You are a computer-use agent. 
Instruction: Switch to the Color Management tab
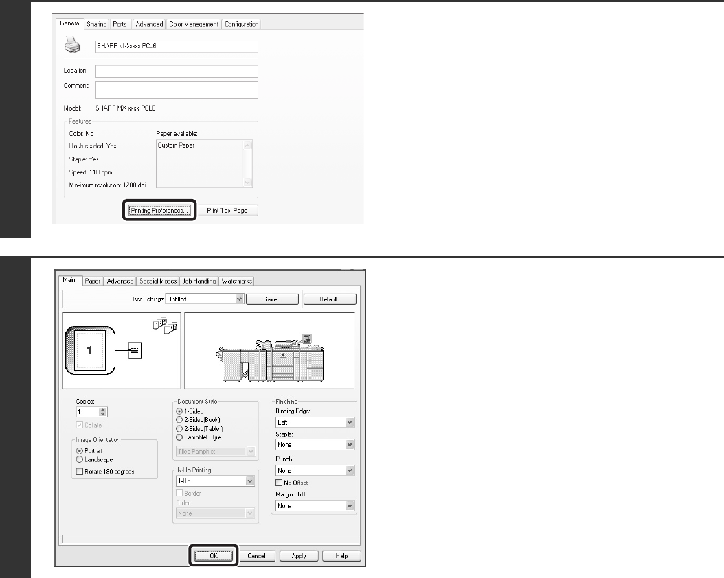pos(193,24)
